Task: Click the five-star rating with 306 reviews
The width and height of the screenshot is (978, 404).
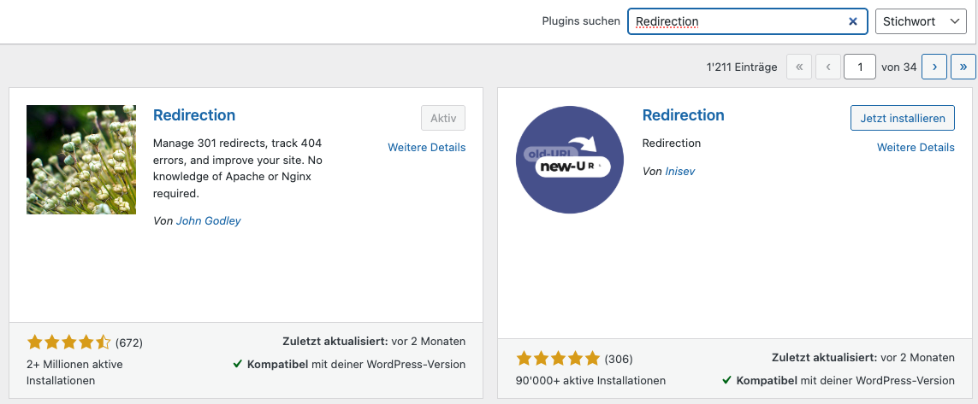Action: click(558, 358)
